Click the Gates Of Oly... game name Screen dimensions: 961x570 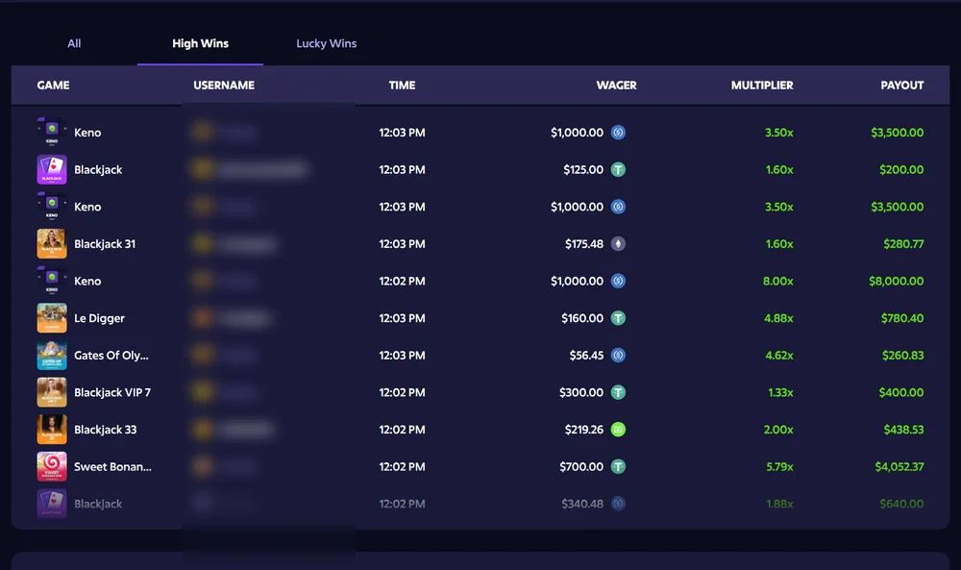pos(111,356)
